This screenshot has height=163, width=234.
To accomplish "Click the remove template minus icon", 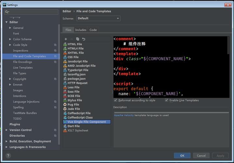I will (72, 39).
